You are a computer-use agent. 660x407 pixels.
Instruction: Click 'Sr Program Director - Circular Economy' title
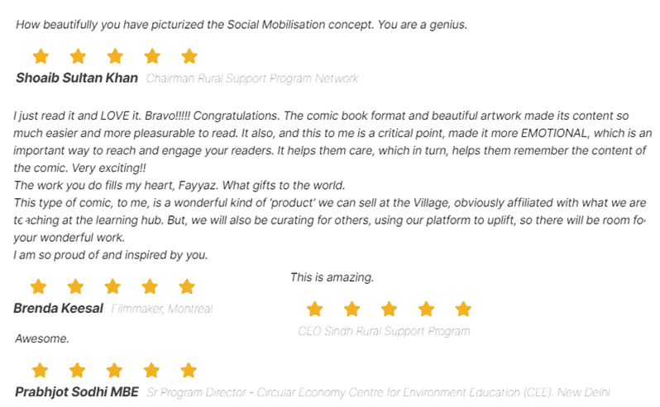pyautogui.click(x=379, y=392)
